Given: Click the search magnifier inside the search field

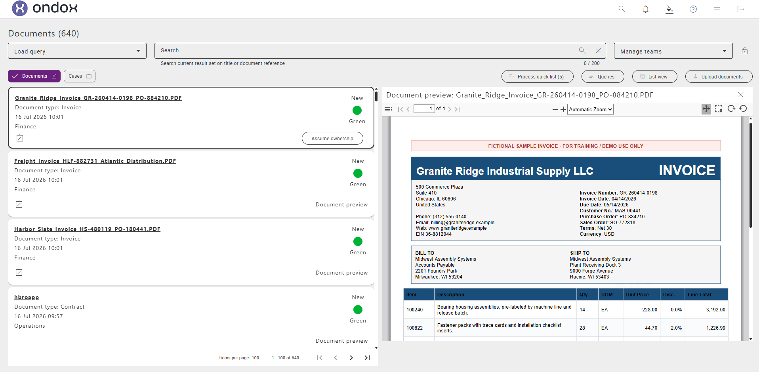Looking at the screenshot, I should tap(582, 51).
